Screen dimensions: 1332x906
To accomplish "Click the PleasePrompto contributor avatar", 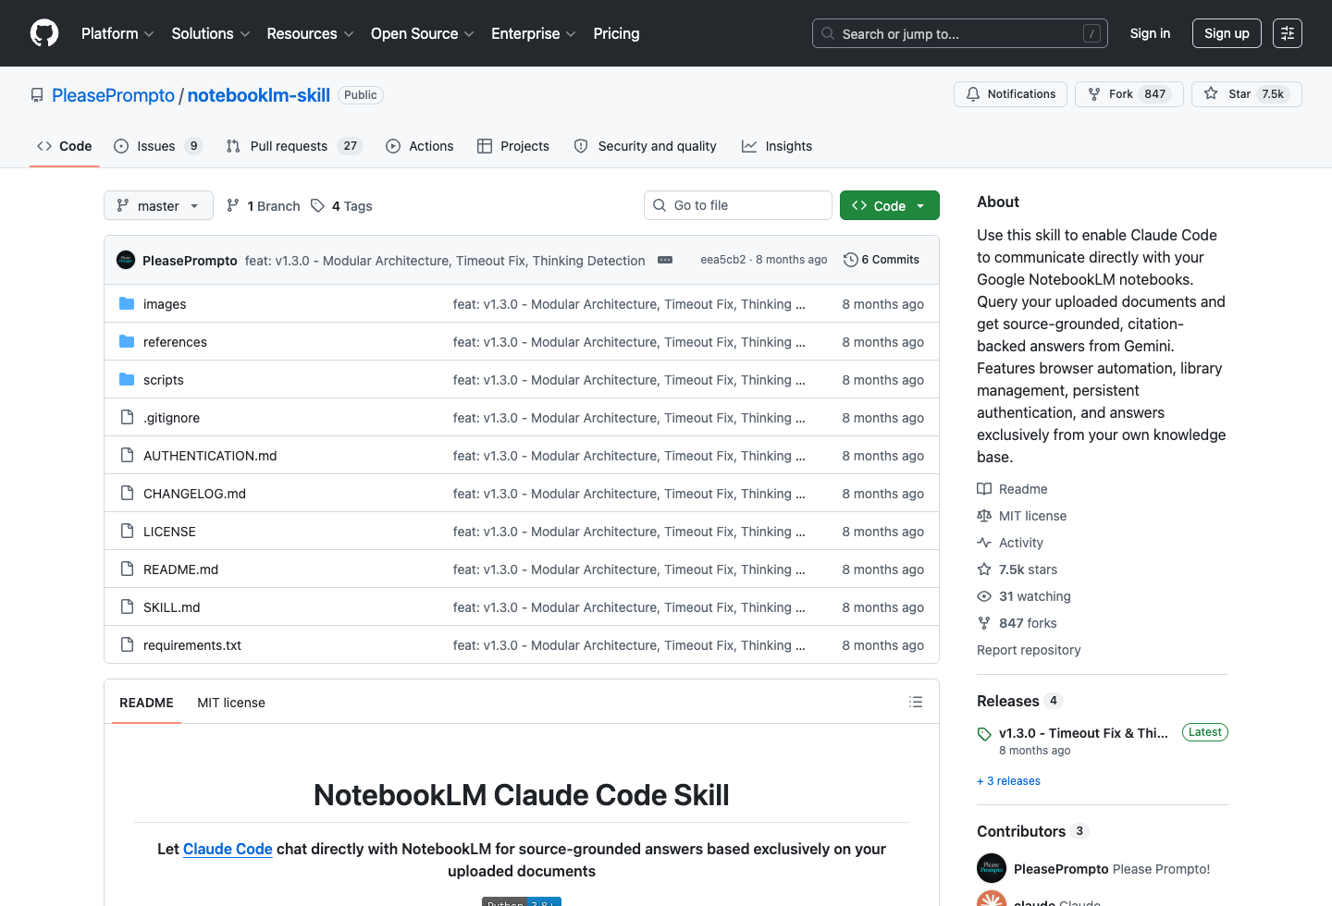I will tap(992, 868).
